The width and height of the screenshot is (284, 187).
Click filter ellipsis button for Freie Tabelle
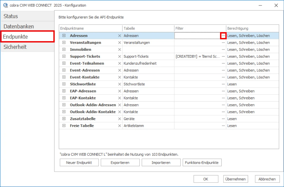click(x=223, y=126)
